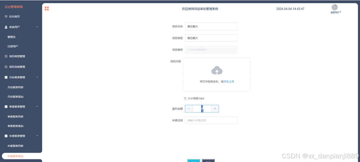This screenshot has width=360, height=162.
Task: Expand the 项目类型管理 menu chevron
Action: click(37, 56)
